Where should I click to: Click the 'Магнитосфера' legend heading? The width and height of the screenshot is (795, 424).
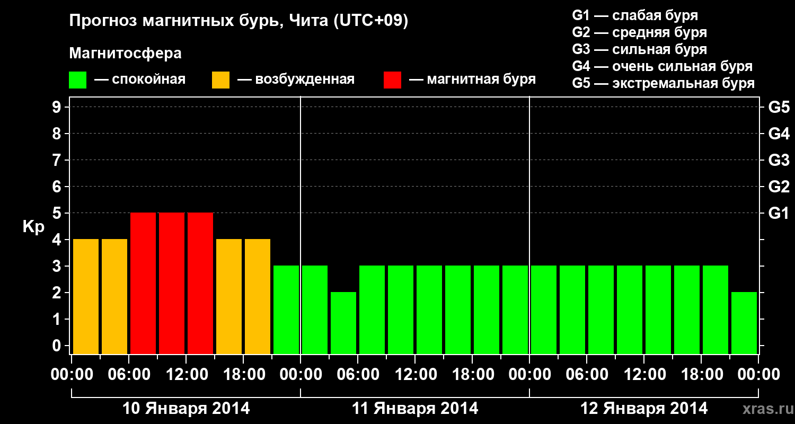click(x=125, y=54)
